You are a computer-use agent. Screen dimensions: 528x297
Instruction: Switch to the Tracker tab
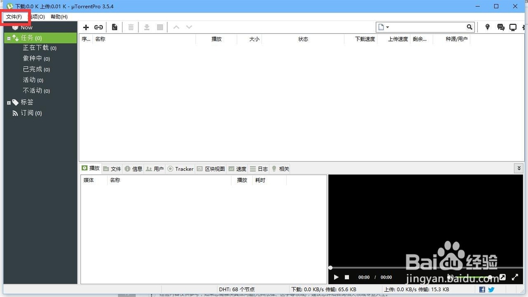[x=181, y=169]
